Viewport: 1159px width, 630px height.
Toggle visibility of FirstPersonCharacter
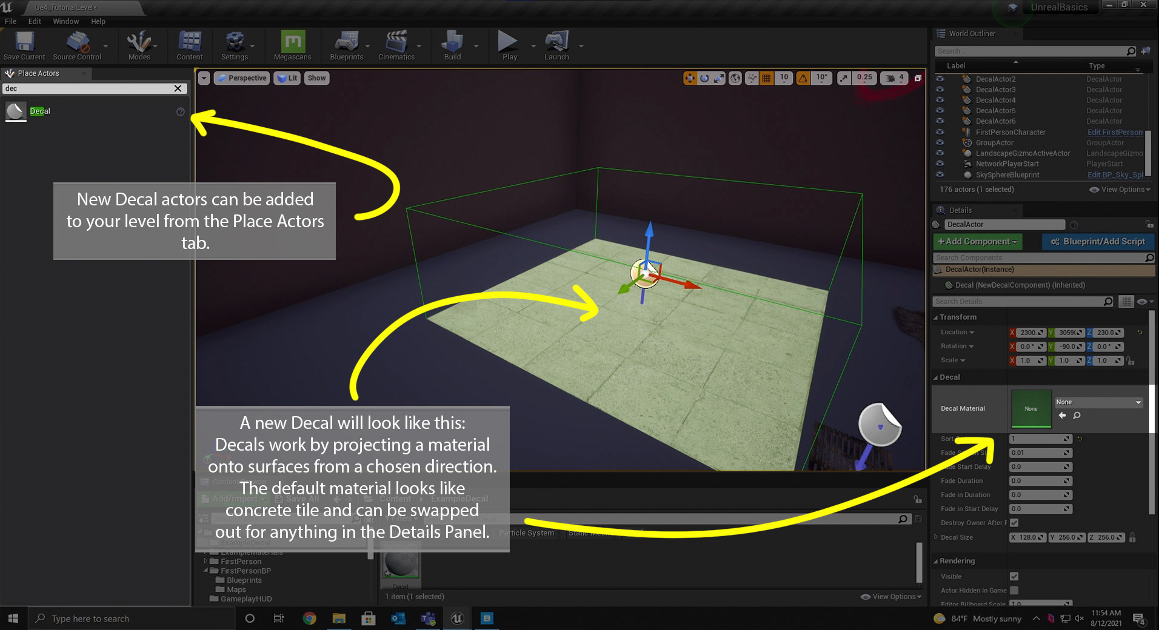point(940,132)
